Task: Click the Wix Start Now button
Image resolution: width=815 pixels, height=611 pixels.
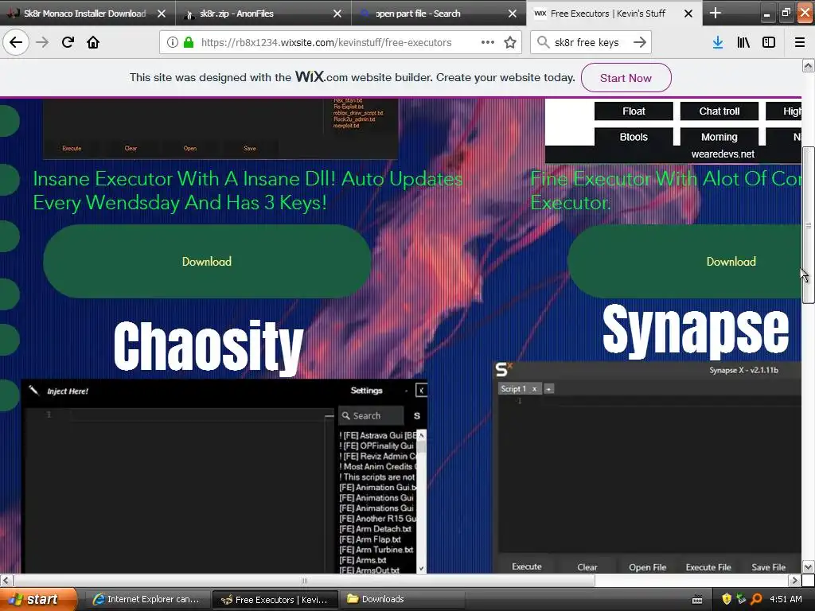Action: point(626,78)
